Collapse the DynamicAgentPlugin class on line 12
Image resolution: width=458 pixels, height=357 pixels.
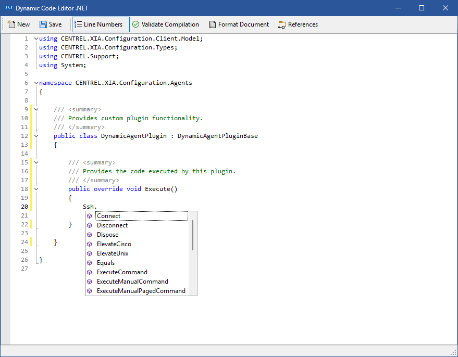pyautogui.click(x=36, y=136)
